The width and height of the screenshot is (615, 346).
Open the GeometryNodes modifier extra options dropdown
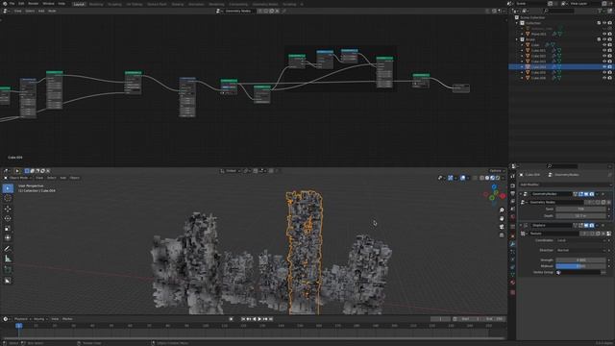[x=598, y=194]
